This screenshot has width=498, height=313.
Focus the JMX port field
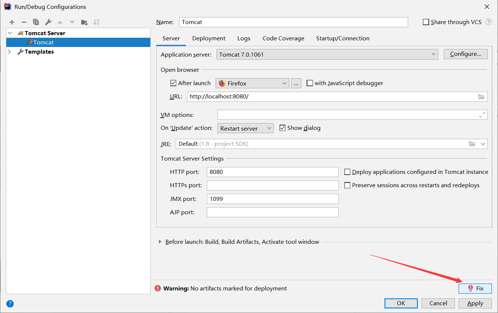tap(273, 199)
